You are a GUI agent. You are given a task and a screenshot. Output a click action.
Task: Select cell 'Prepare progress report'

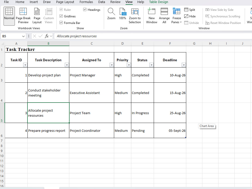(x=48, y=131)
